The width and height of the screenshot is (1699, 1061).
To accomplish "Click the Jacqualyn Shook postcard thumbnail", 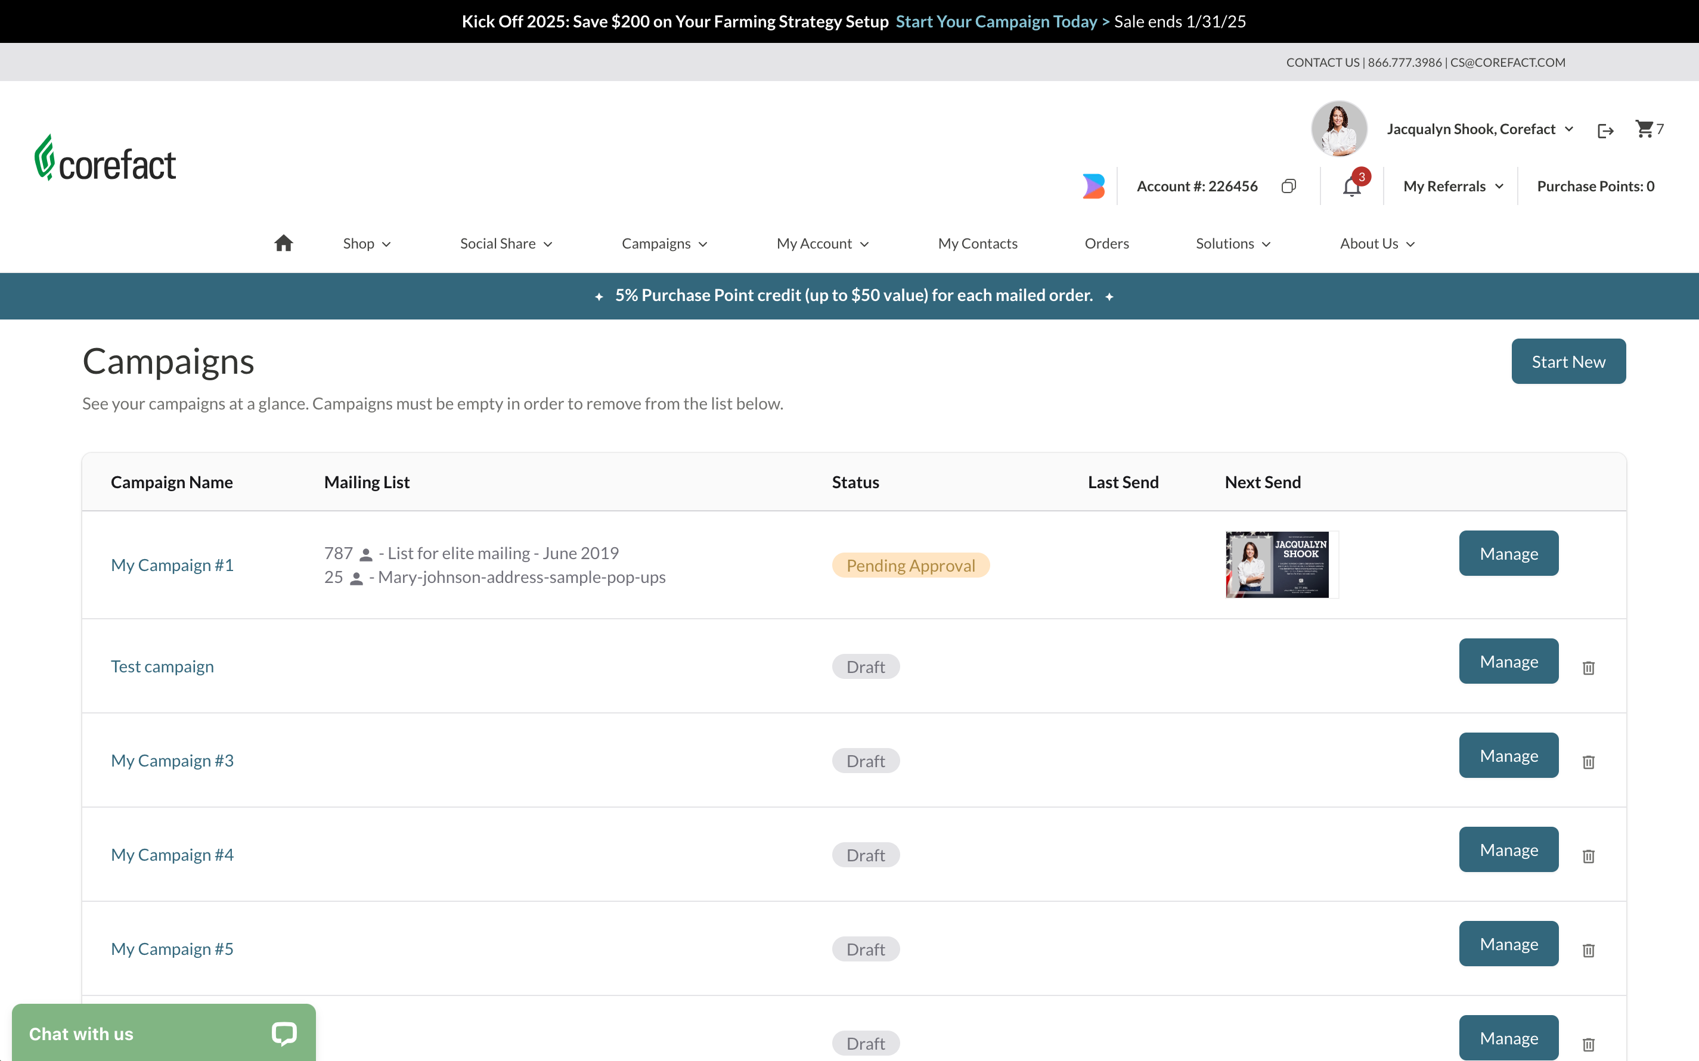I will pos(1276,565).
